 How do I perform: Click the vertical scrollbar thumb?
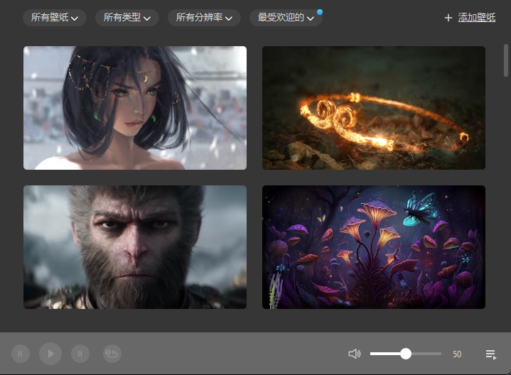tap(506, 60)
